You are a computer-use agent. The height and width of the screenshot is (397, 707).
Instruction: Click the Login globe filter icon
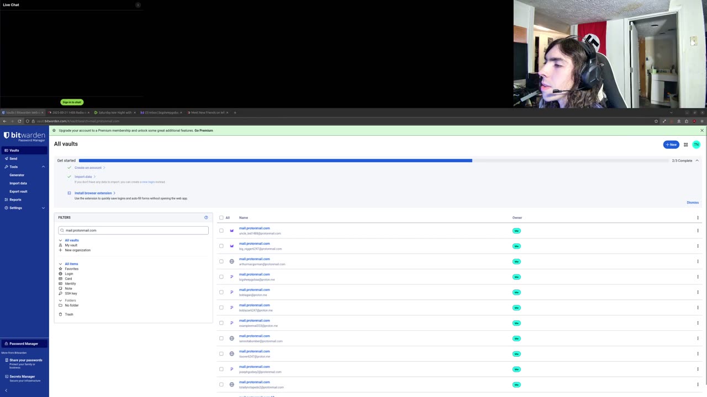(x=61, y=273)
